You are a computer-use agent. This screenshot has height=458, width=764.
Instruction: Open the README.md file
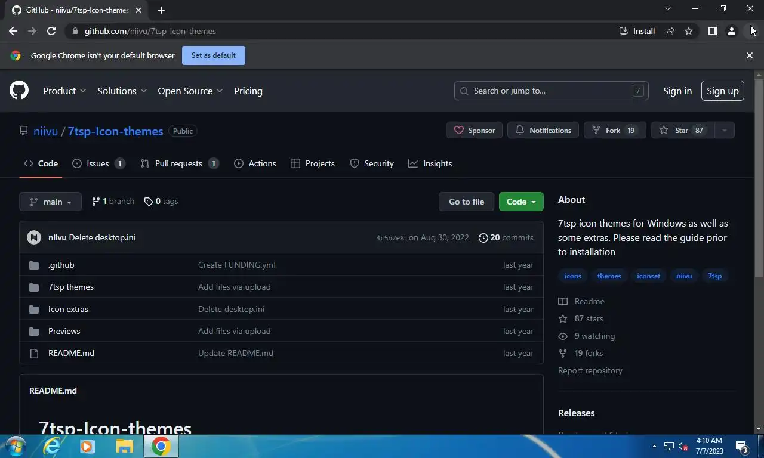pyautogui.click(x=71, y=353)
